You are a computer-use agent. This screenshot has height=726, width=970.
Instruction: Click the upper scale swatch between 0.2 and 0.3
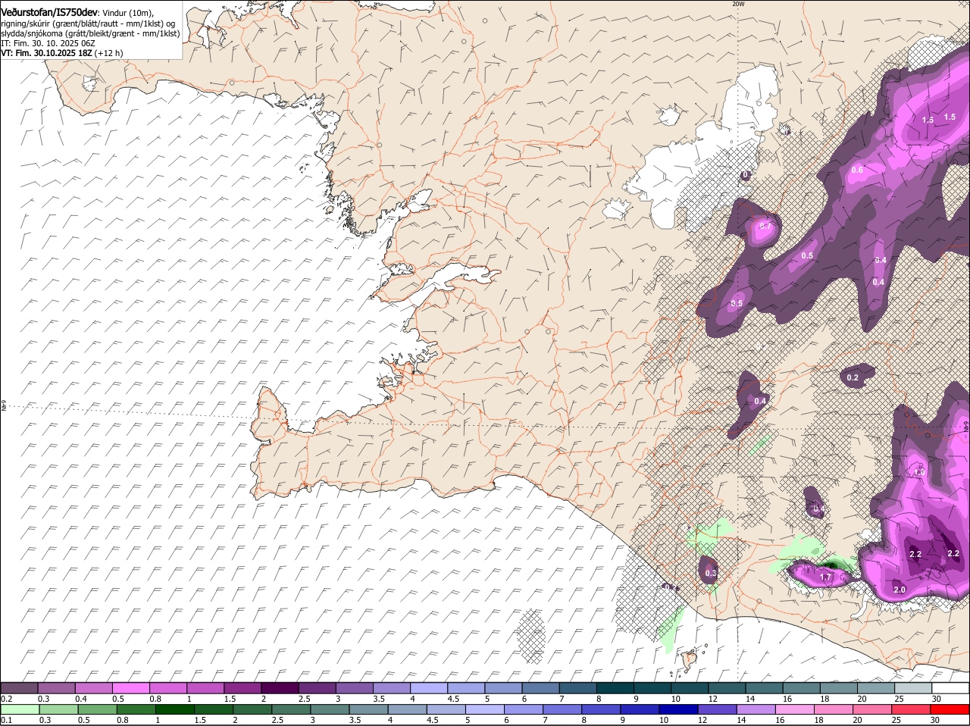click(x=20, y=688)
